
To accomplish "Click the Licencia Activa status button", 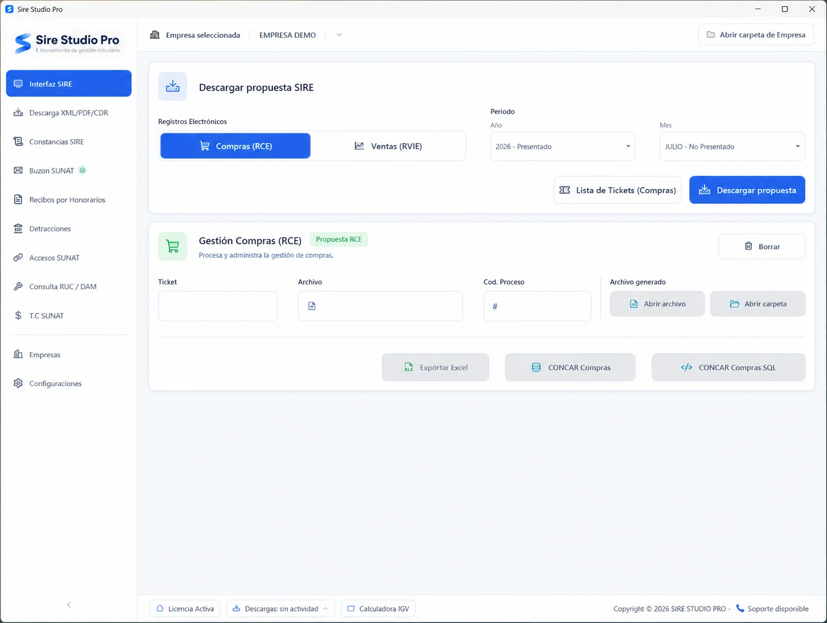I will 185,609.
